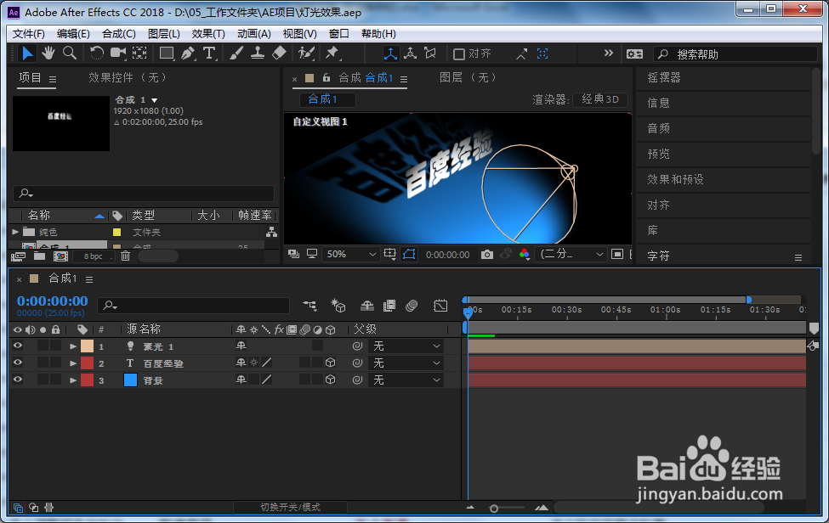Select the Rotation tool
Viewport: 829px width, 523px height.
click(96, 53)
